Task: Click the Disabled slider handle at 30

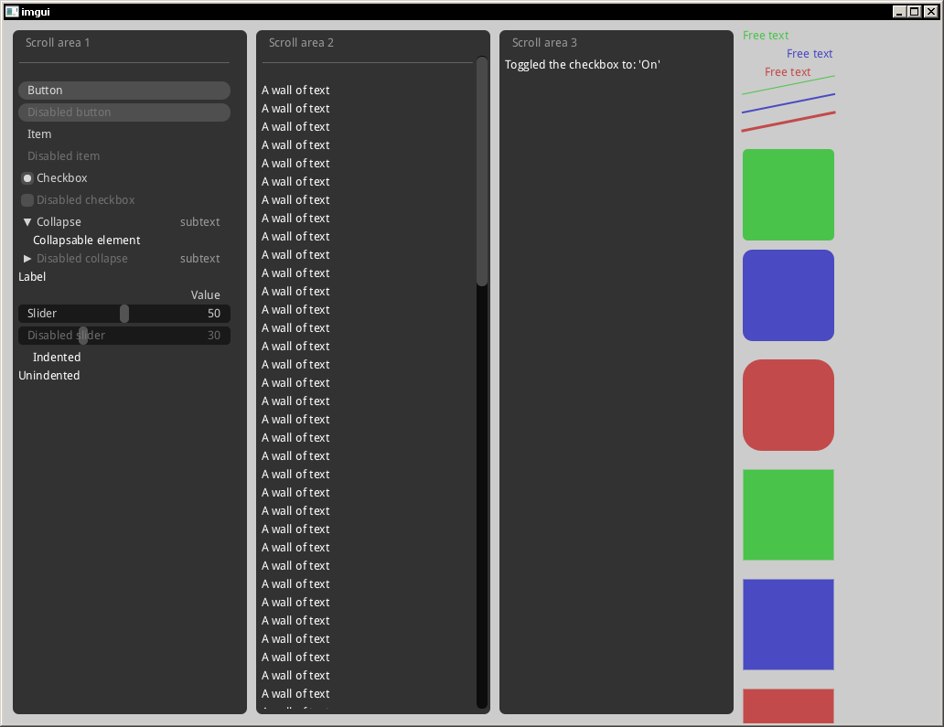Action: 83,336
